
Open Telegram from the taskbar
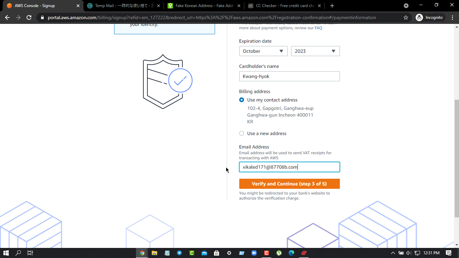pyautogui.click(x=179, y=253)
